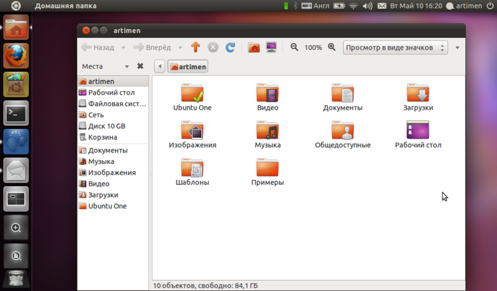Screen dimensions: 497x291
Task: Open the Загрузки folder icon
Action: click(x=417, y=93)
